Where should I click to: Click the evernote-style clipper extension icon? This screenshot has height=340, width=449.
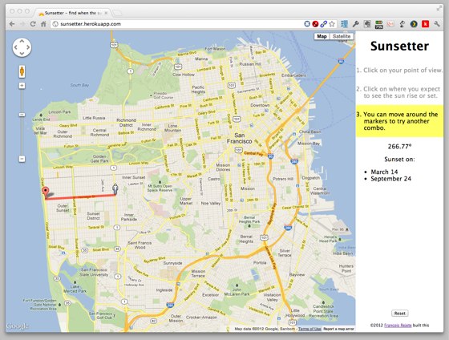coord(367,24)
